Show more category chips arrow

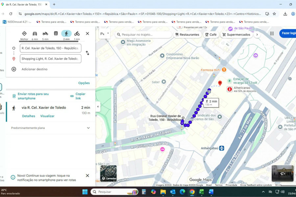257,35
